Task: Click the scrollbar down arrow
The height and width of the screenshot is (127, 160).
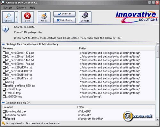Action: 157,119
